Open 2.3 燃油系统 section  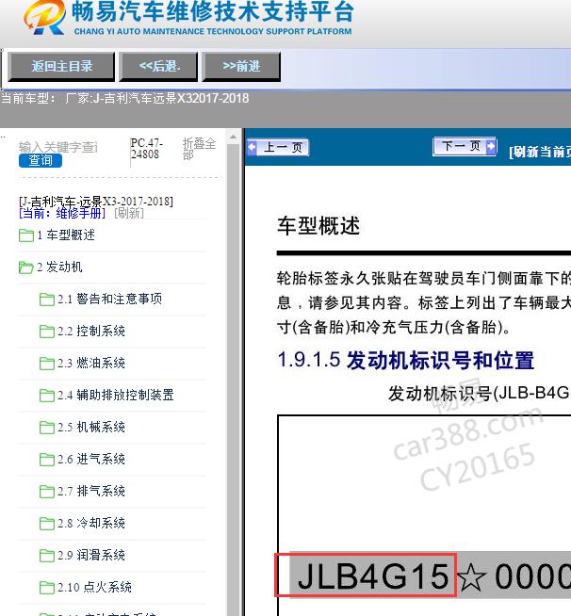click(x=91, y=363)
